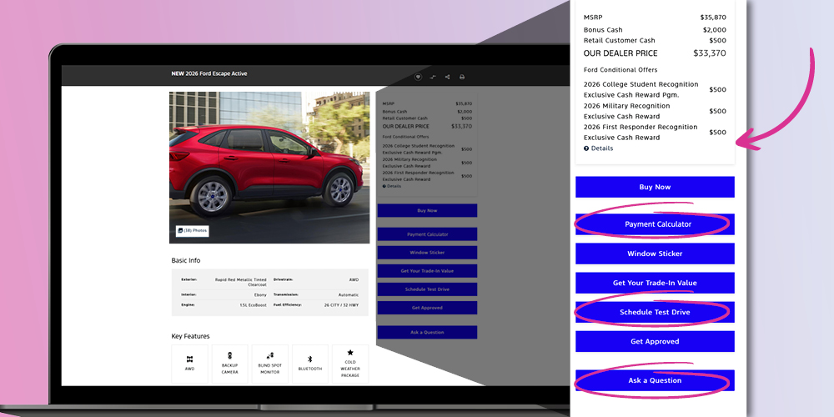
Task: Click the MSRP label on the laptop screen
Action: pyautogui.click(x=389, y=103)
